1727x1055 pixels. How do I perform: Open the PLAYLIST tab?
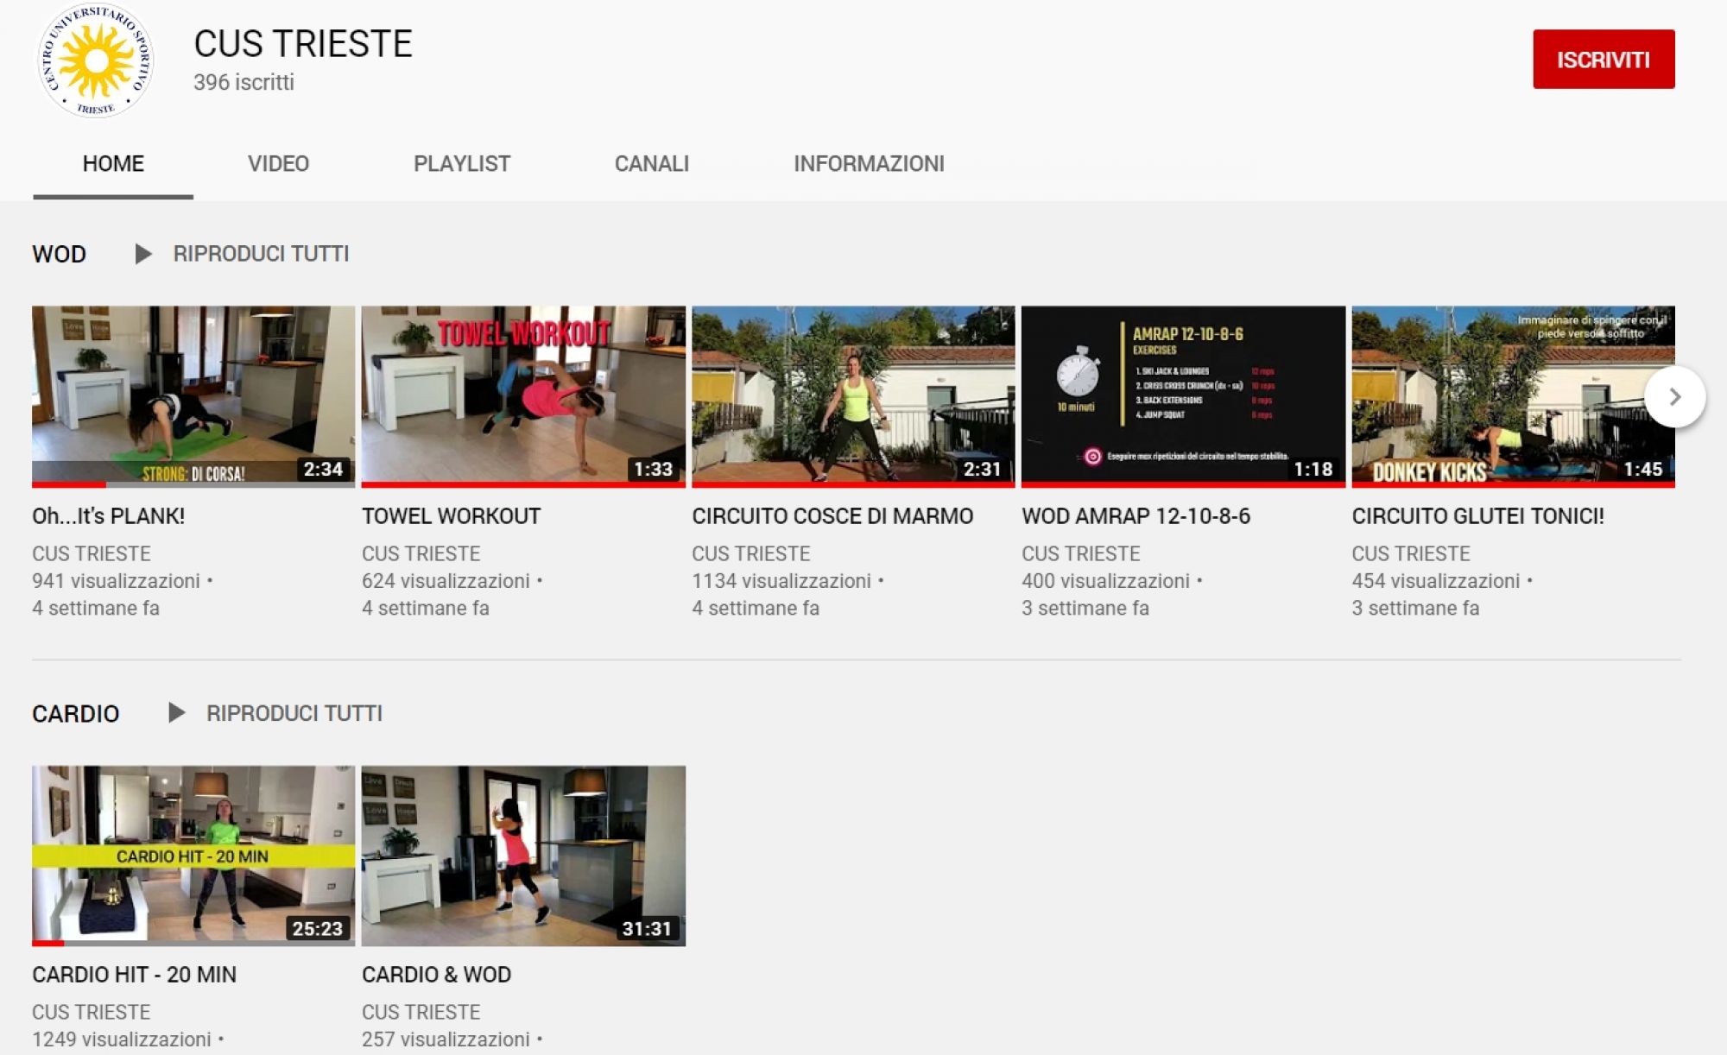[462, 164]
